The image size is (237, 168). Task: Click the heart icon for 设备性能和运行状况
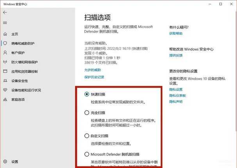[5, 90]
